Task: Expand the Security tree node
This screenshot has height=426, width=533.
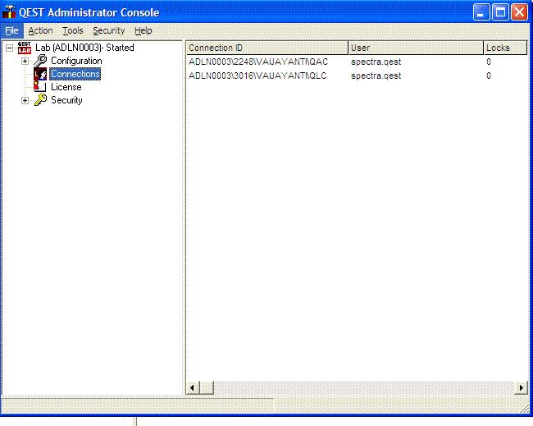Action: (x=25, y=100)
